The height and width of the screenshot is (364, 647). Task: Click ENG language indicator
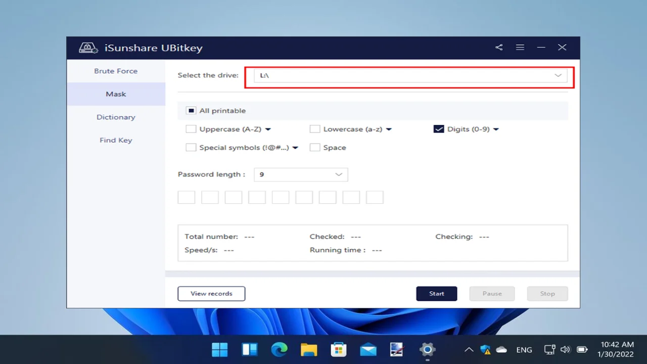coord(524,350)
